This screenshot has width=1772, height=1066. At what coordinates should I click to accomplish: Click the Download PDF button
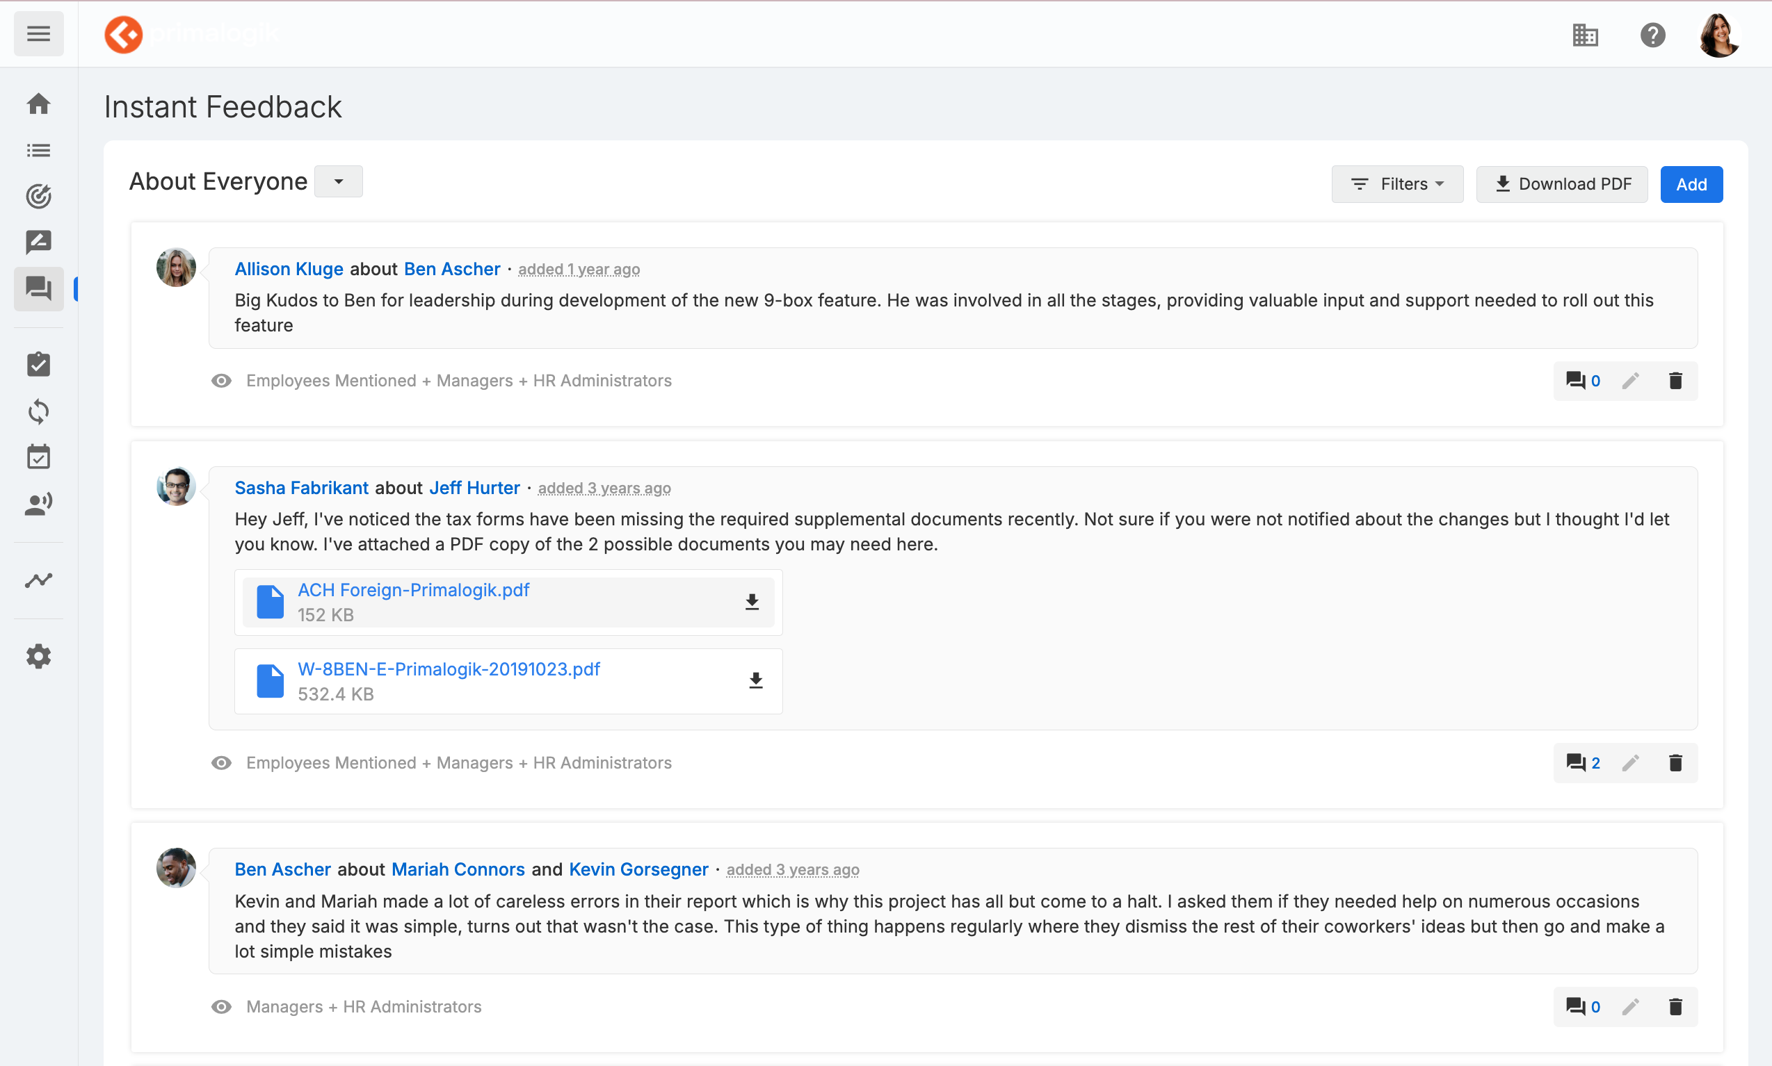[1561, 185]
